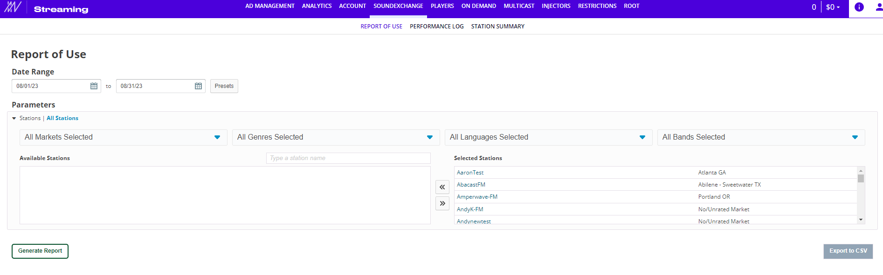Click the info circle icon
The image size is (883, 275).
click(x=859, y=7)
